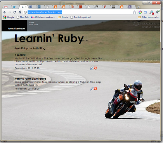Delete the It Works! post
This screenshot has height=143, width=163.
[95, 68]
